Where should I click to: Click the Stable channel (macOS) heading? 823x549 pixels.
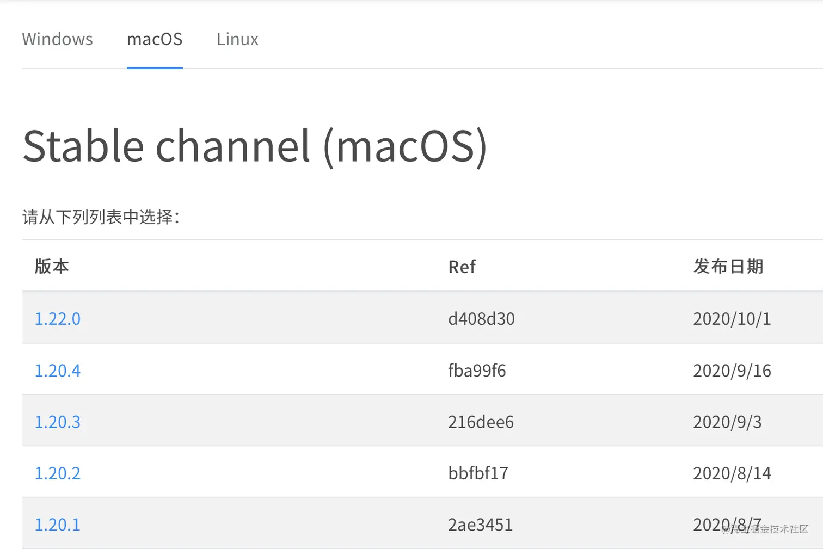click(x=255, y=146)
